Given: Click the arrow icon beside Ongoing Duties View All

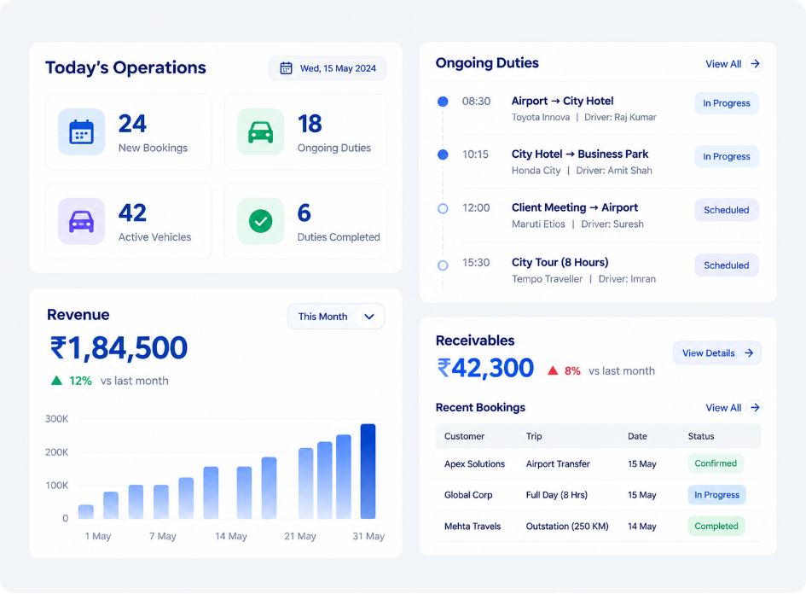Looking at the screenshot, I should pyautogui.click(x=755, y=64).
